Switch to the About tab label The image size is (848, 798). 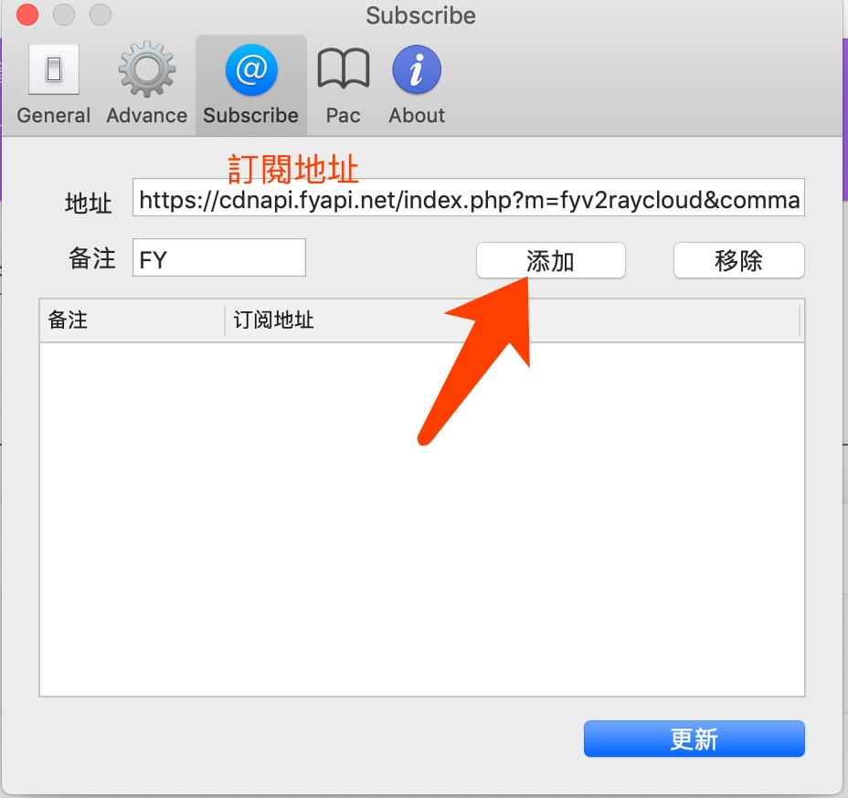(x=417, y=115)
